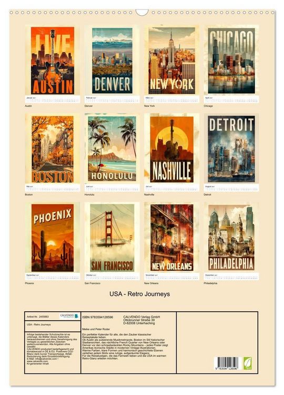Click 'CALVENDO Verlag GmbH' publisher name
The height and width of the screenshot is (395, 284).
click(x=141, y=317)
